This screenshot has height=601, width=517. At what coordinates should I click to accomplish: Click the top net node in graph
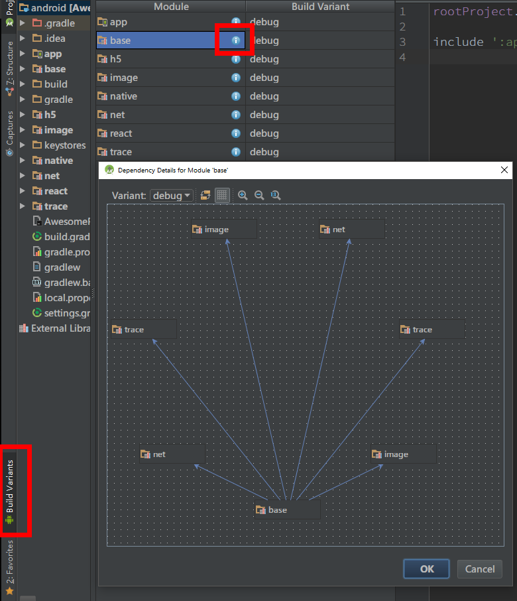[352, 230]
